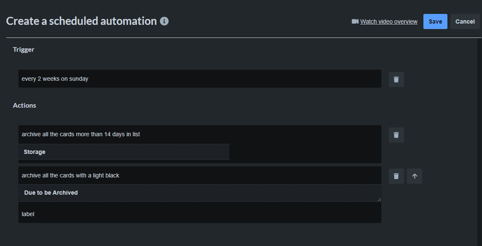Image resolution: width=482 pixels, height=246 pixels.
Task: Click the Actions section heading
Action: click(x=25, y=105)
